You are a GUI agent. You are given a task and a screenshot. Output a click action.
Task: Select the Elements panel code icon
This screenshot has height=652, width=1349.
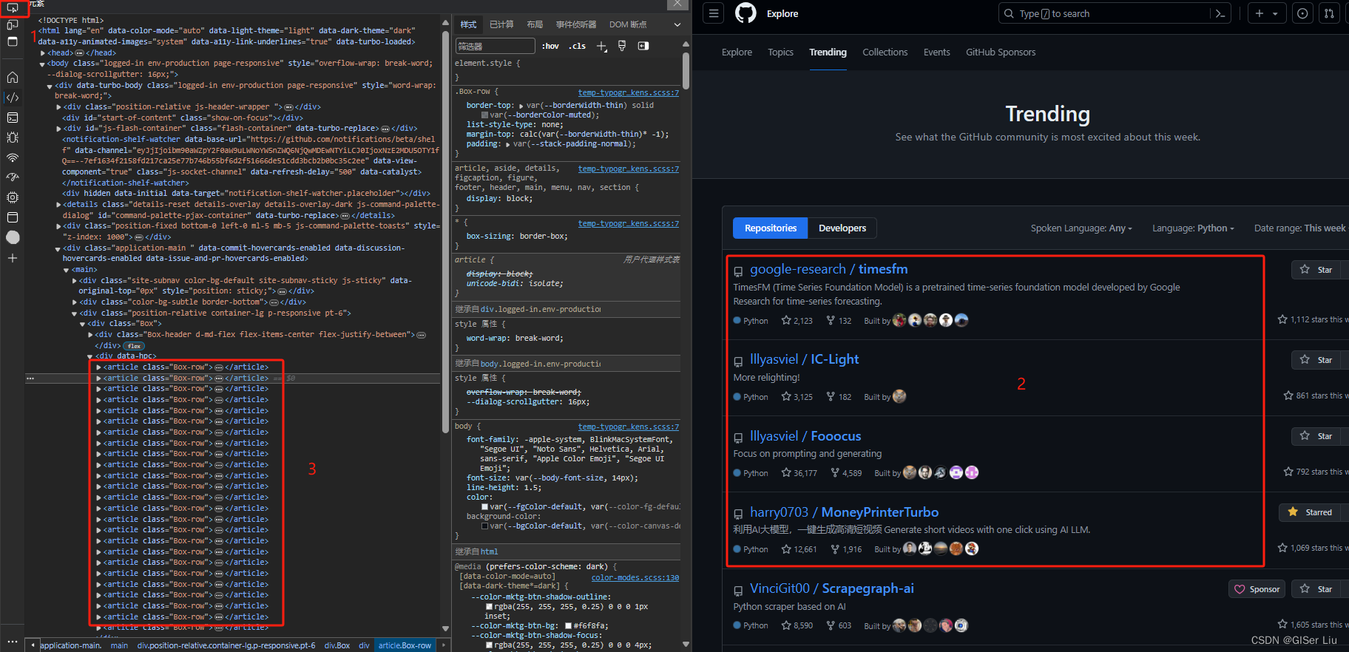(13, 98)
